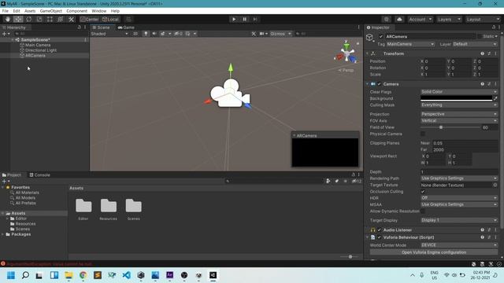The width and height of the screenshot is (504, 283).
Task: Toggle scene lighting icon
Action: [x=146, y=34]
